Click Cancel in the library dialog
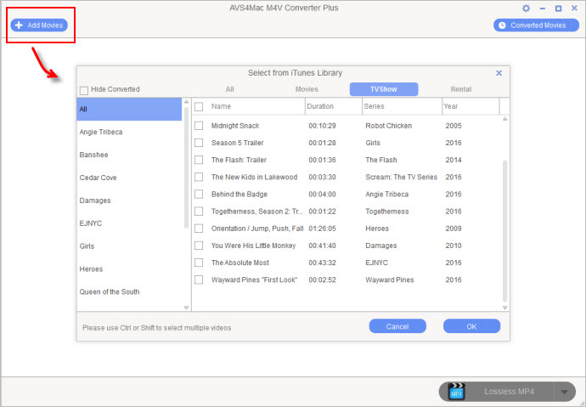This screenshot has height=407, width=586. [397, 326]
